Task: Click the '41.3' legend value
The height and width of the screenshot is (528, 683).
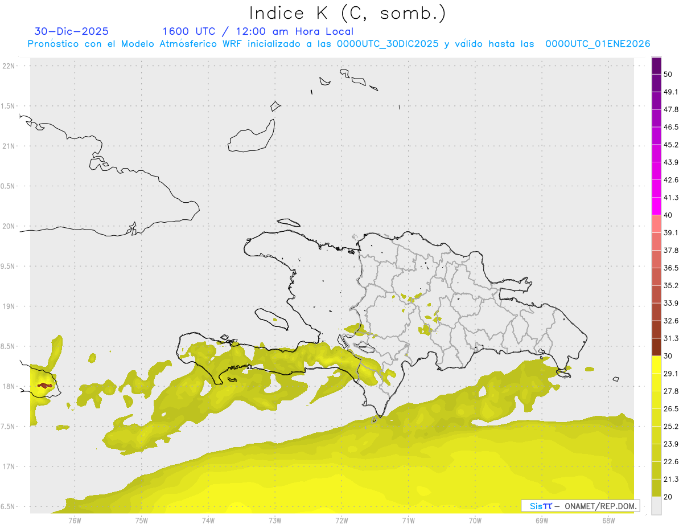Action: point(671,198)
